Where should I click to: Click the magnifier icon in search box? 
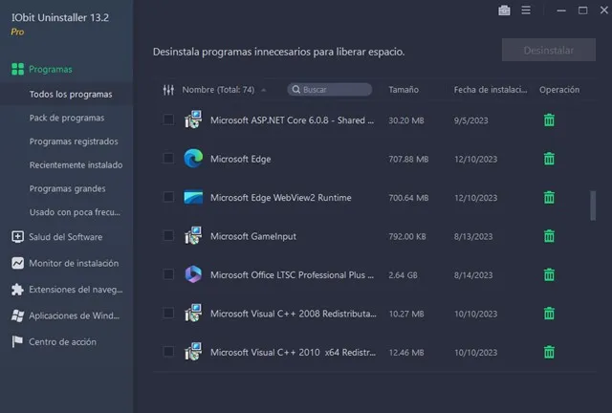296,90
